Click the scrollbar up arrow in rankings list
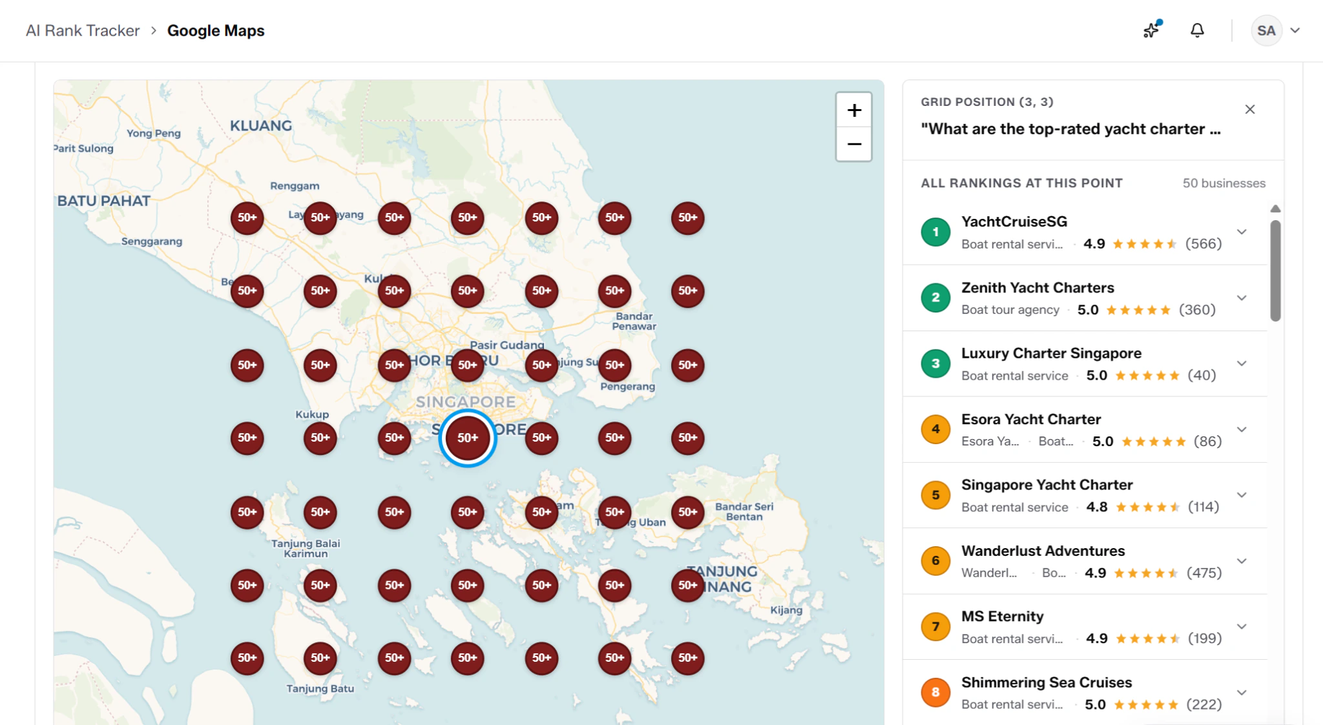Screen dimensions: 1323x725 (1275, 209)
